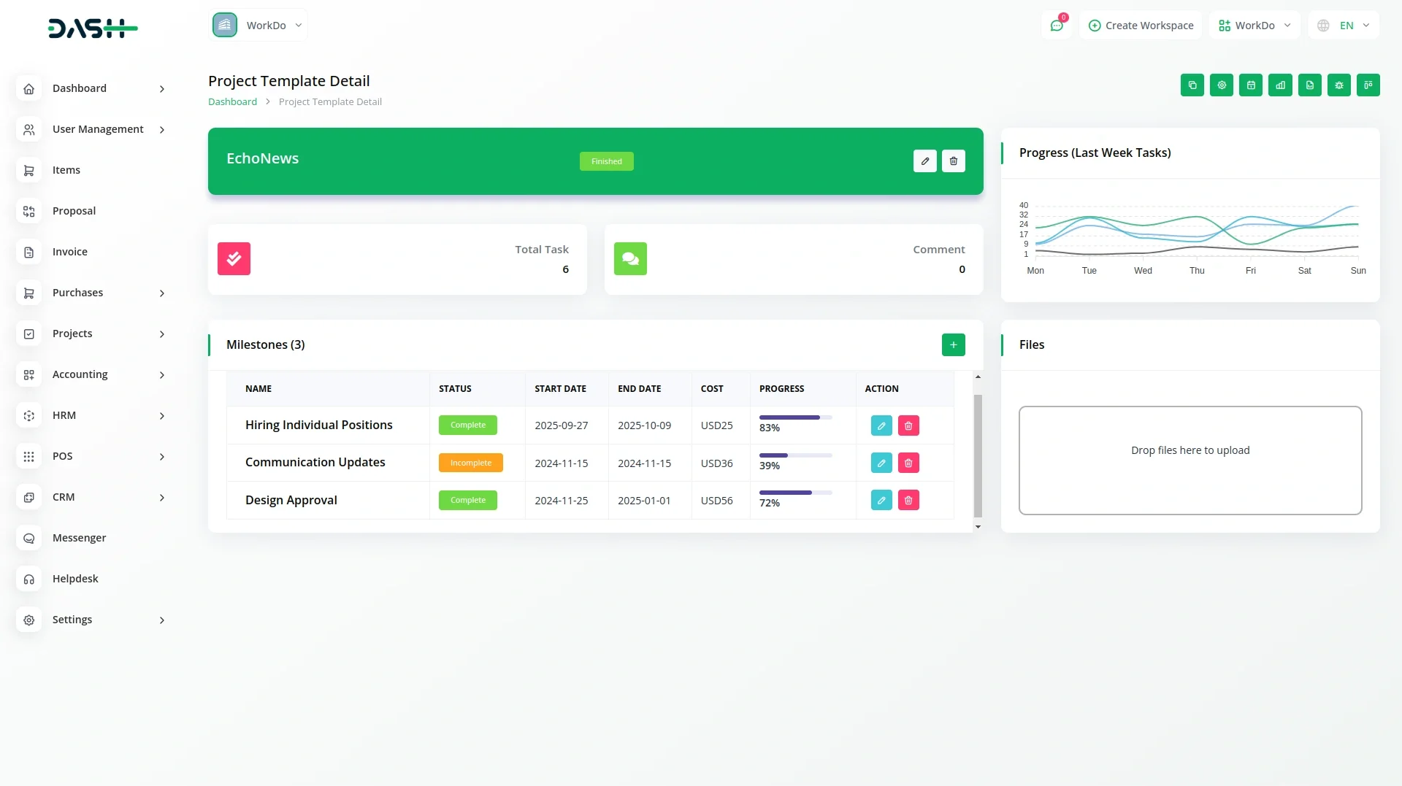Expand the Accounting sidebar menu
This screenshot has height=786, width=1402.
pyautogui.click(x=91, y=374)
